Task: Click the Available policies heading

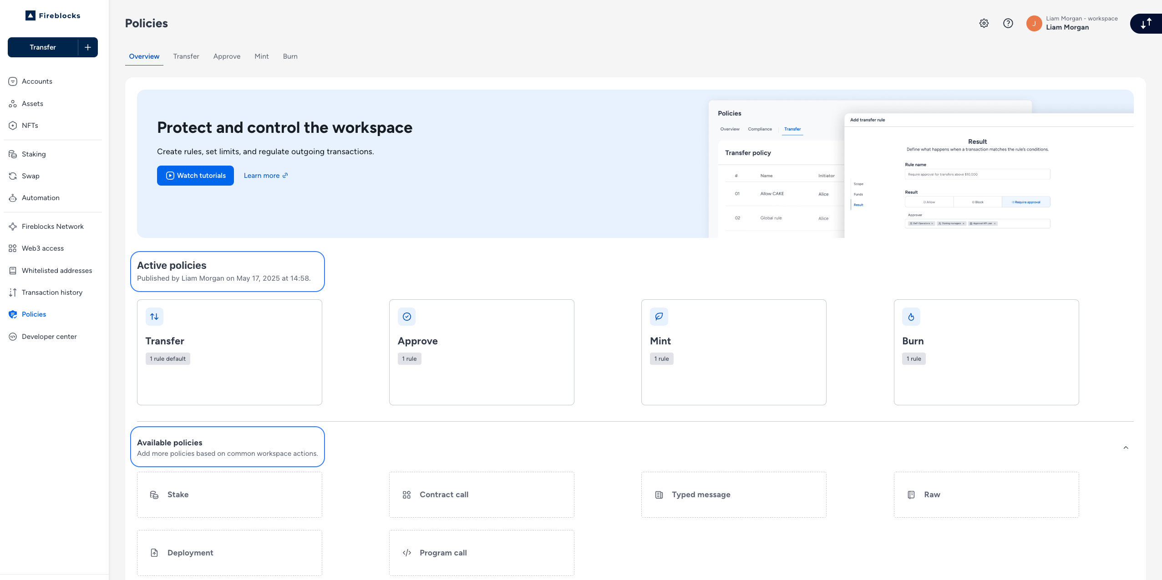Action: point(170,443)
